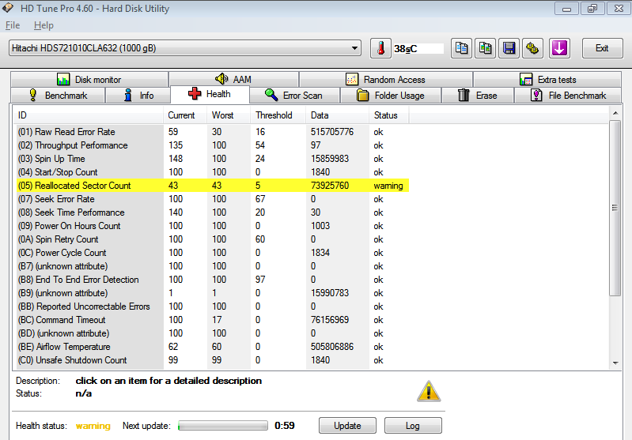Switch to the AAM tab

pos(233,79)
